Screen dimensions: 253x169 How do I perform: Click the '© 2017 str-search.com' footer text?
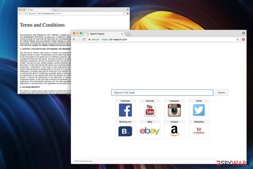coord(83,161)
